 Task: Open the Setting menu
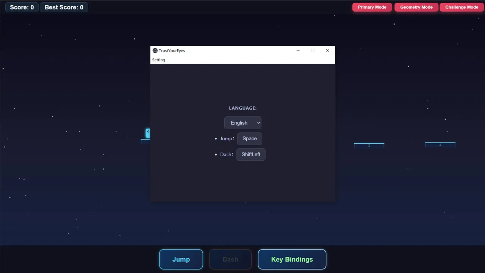158,60
